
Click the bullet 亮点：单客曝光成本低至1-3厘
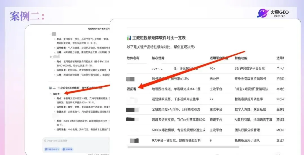click(83, 100)
